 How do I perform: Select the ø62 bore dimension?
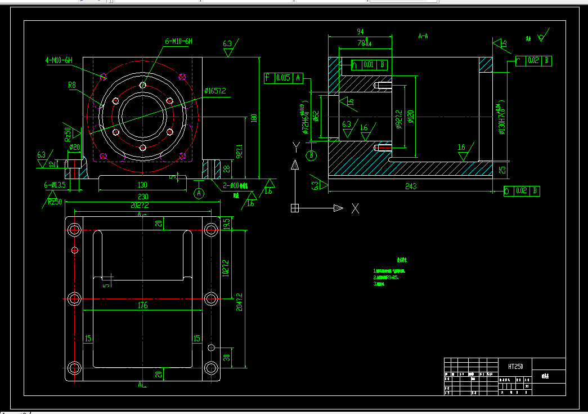316,116
